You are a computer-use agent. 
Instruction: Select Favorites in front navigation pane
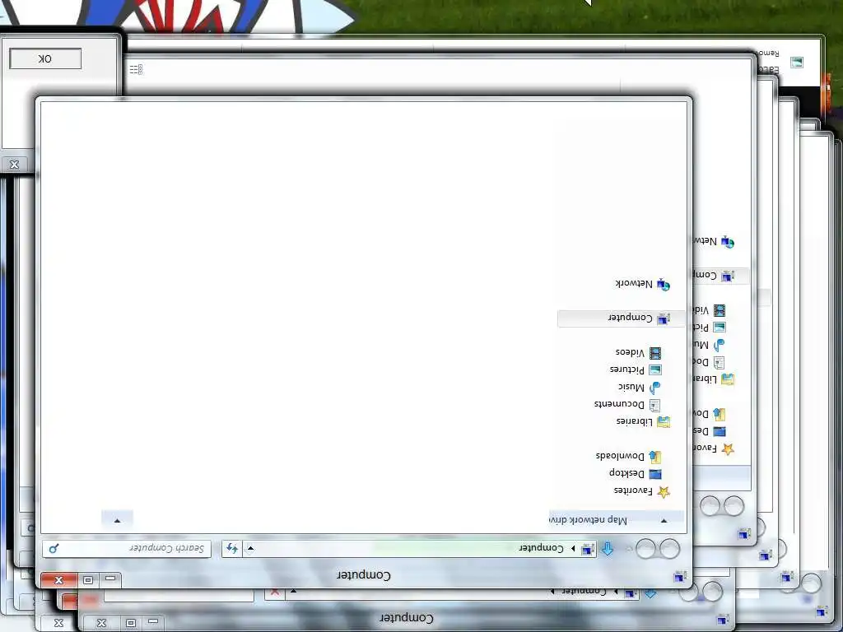click(633, 490)
